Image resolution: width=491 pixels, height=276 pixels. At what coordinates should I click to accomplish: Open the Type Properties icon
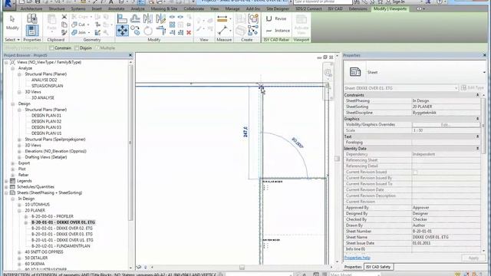pyautogui.click(x=32, y=18)
